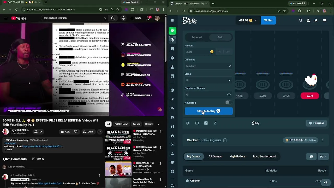Switch to Auto betting mode
334x188 pixels.
[220, 37]
